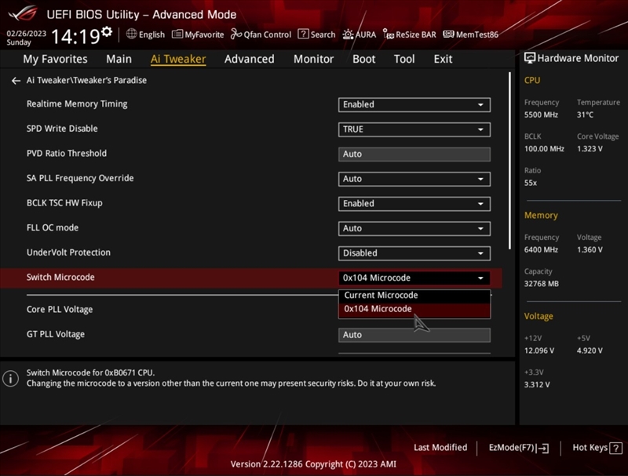Expand Realtime Memory Timing dropdown
Image resolution: width=628 pixels, height=476 pixels.
pyautogui.click(x=414, y=105)
